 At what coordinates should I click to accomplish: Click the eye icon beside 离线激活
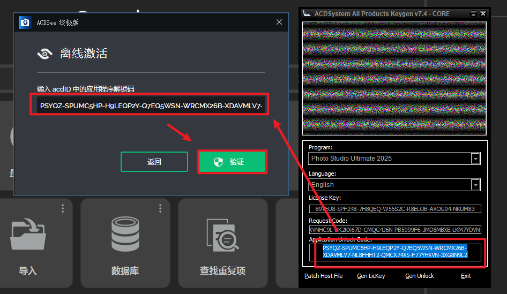(x=45, y=54)
